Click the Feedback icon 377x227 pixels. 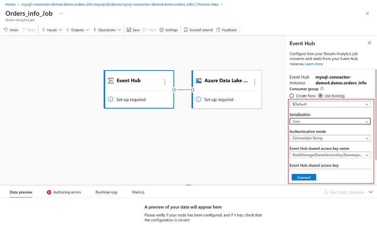pyautogui.click(x=218, y=30)
